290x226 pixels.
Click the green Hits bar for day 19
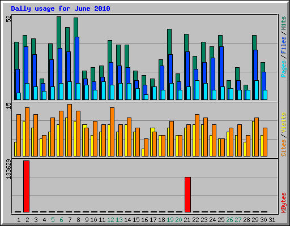(x=169, y=41)
